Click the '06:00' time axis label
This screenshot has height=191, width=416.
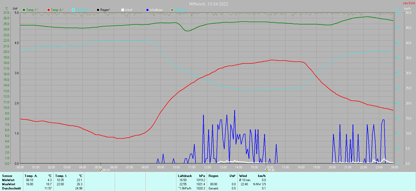pos(114,167)
